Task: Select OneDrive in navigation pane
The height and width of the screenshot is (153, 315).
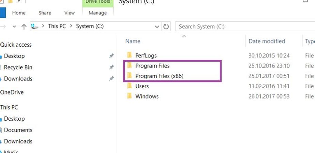Action: coord(12,92)
